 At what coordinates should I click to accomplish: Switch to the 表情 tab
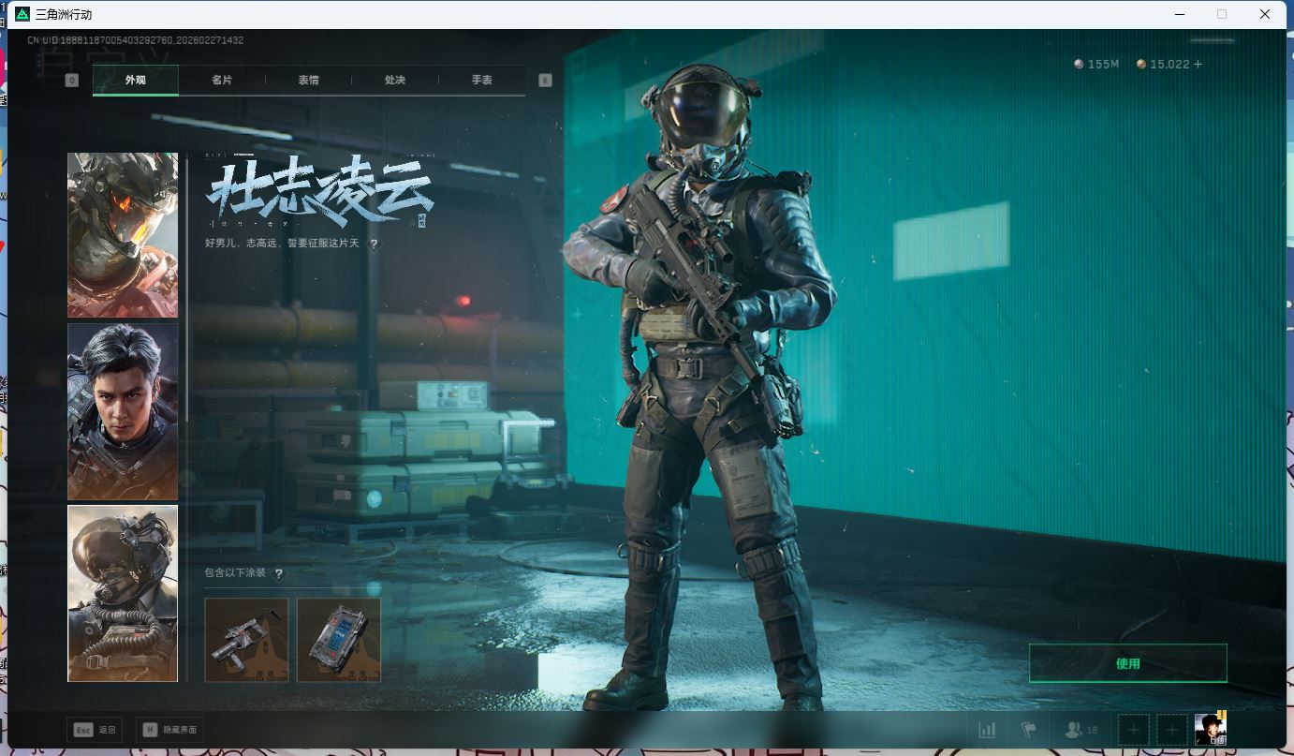[308, 81]
